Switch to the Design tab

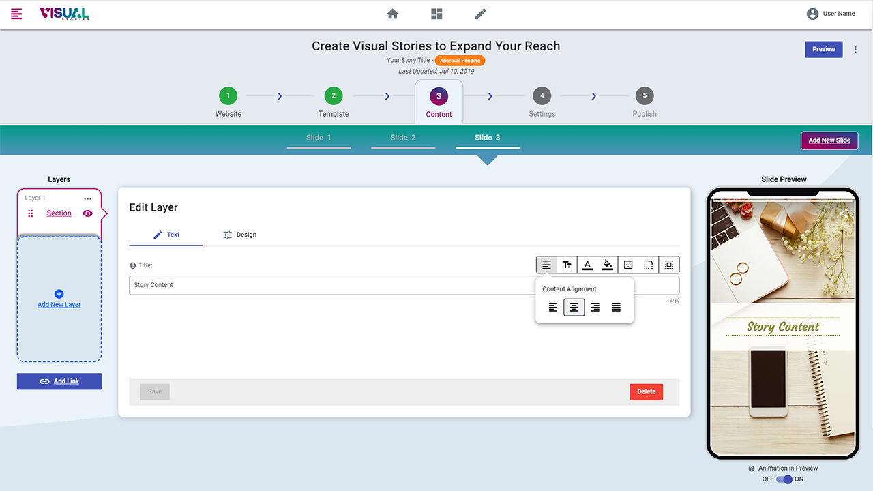[x=239, y=235]
